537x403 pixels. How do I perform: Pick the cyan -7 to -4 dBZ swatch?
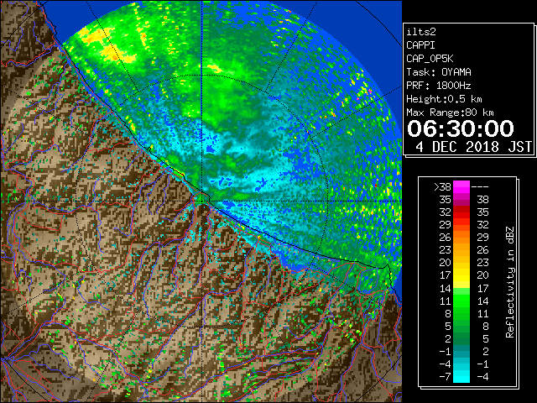point(461,377)
